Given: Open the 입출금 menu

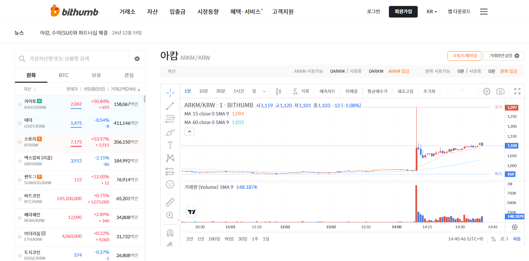Looking at the screenshot, I should coord(178,12).
